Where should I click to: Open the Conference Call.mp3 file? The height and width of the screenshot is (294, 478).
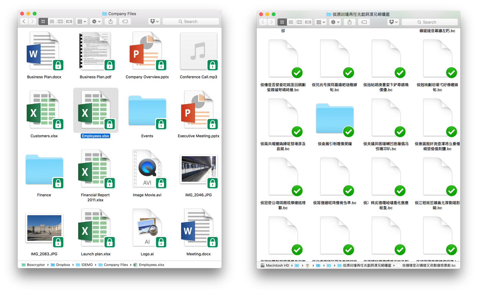(198, 52)
